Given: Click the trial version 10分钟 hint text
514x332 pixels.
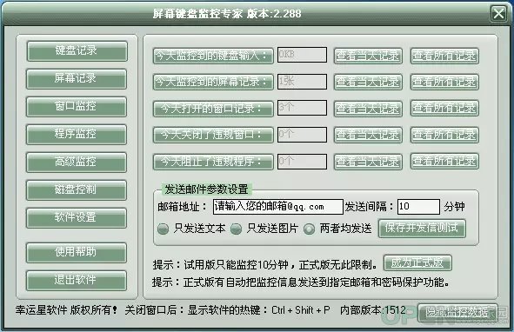Looking at the screenshot, I should coord(265,264).
